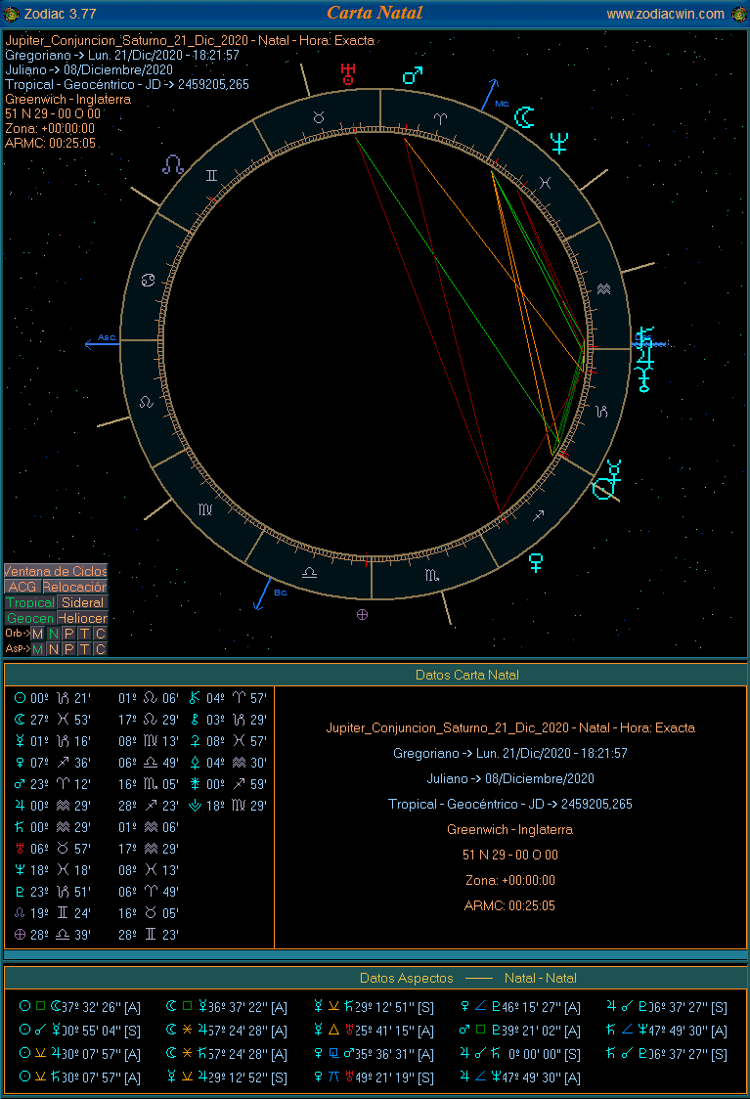
Task: Switch to the Sideral zodiac mode
Action: [x=83, y=602]
